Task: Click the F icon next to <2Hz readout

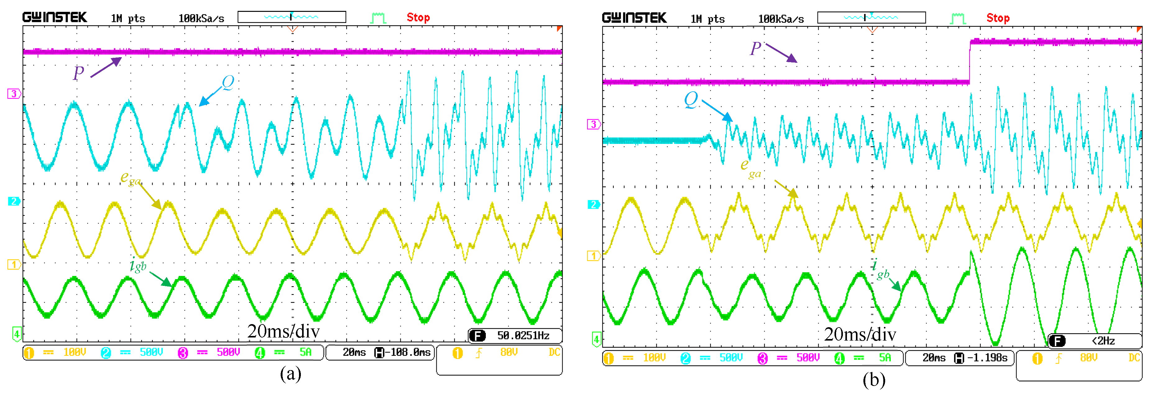Action: [1058, 341]
